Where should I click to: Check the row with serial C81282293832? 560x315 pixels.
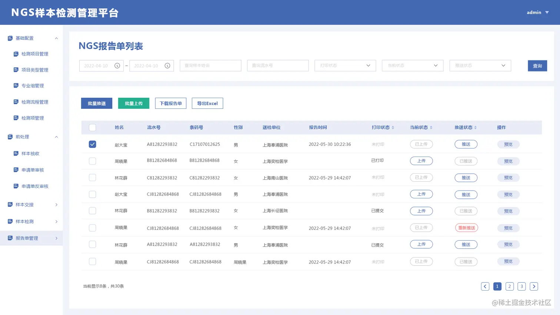(93, 178)
